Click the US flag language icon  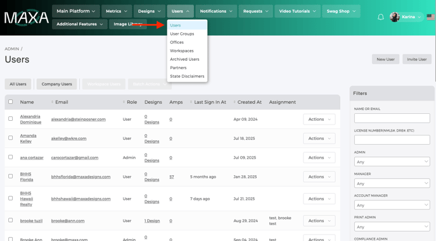click(431, 17)
